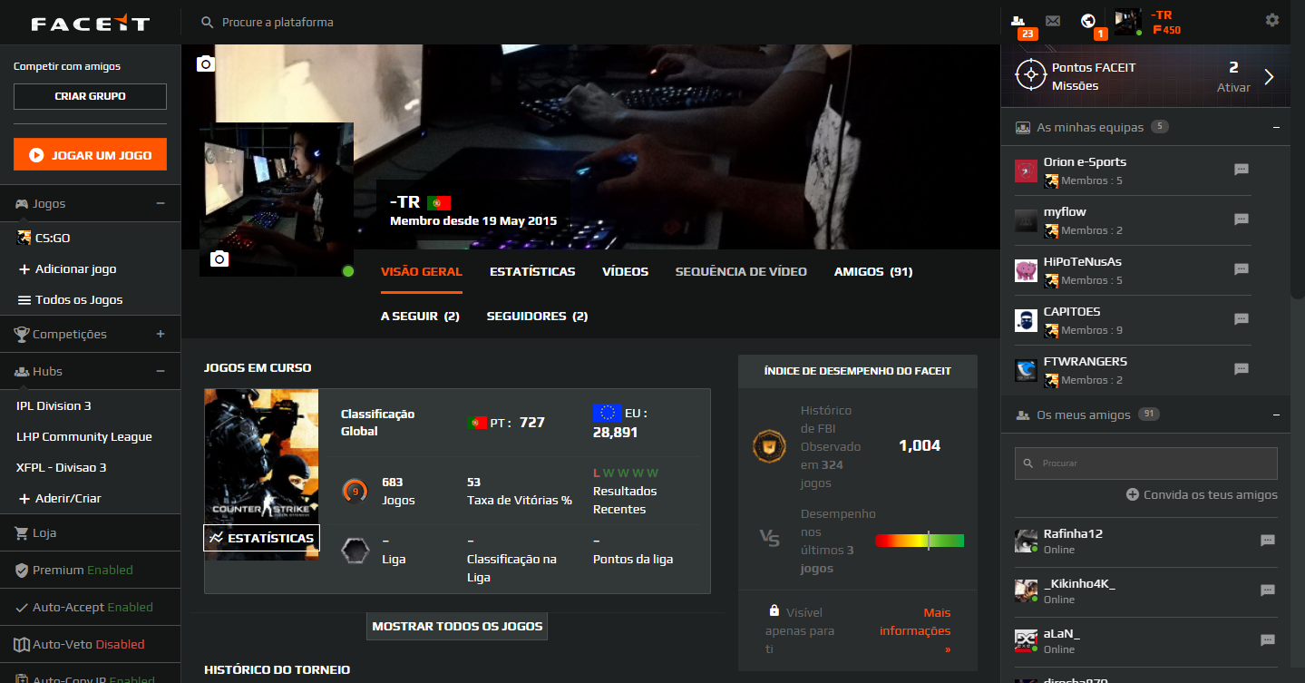Open chat with myflow team

coord(1242,220)
